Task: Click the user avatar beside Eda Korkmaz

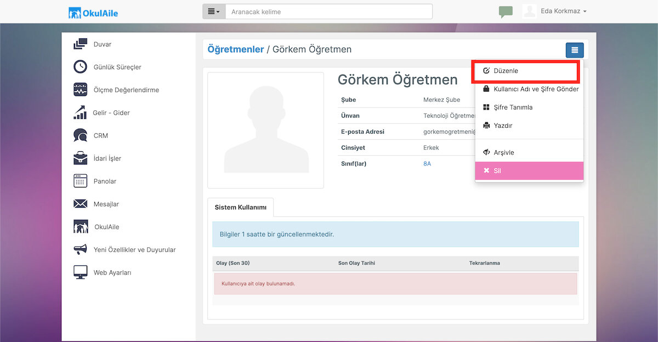Action: [530, 12]
